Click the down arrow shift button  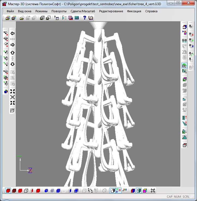coord(13,64)
